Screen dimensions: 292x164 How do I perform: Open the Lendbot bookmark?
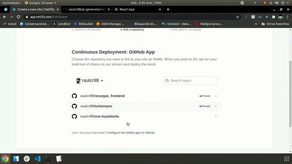62,24
